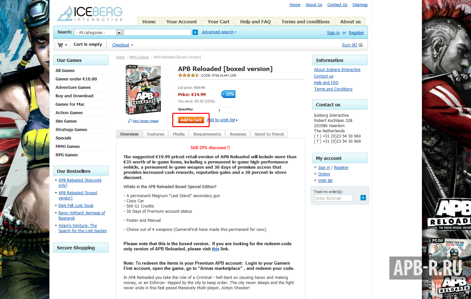
Task: Click Add to wish list link
Action: coord(222,120)
